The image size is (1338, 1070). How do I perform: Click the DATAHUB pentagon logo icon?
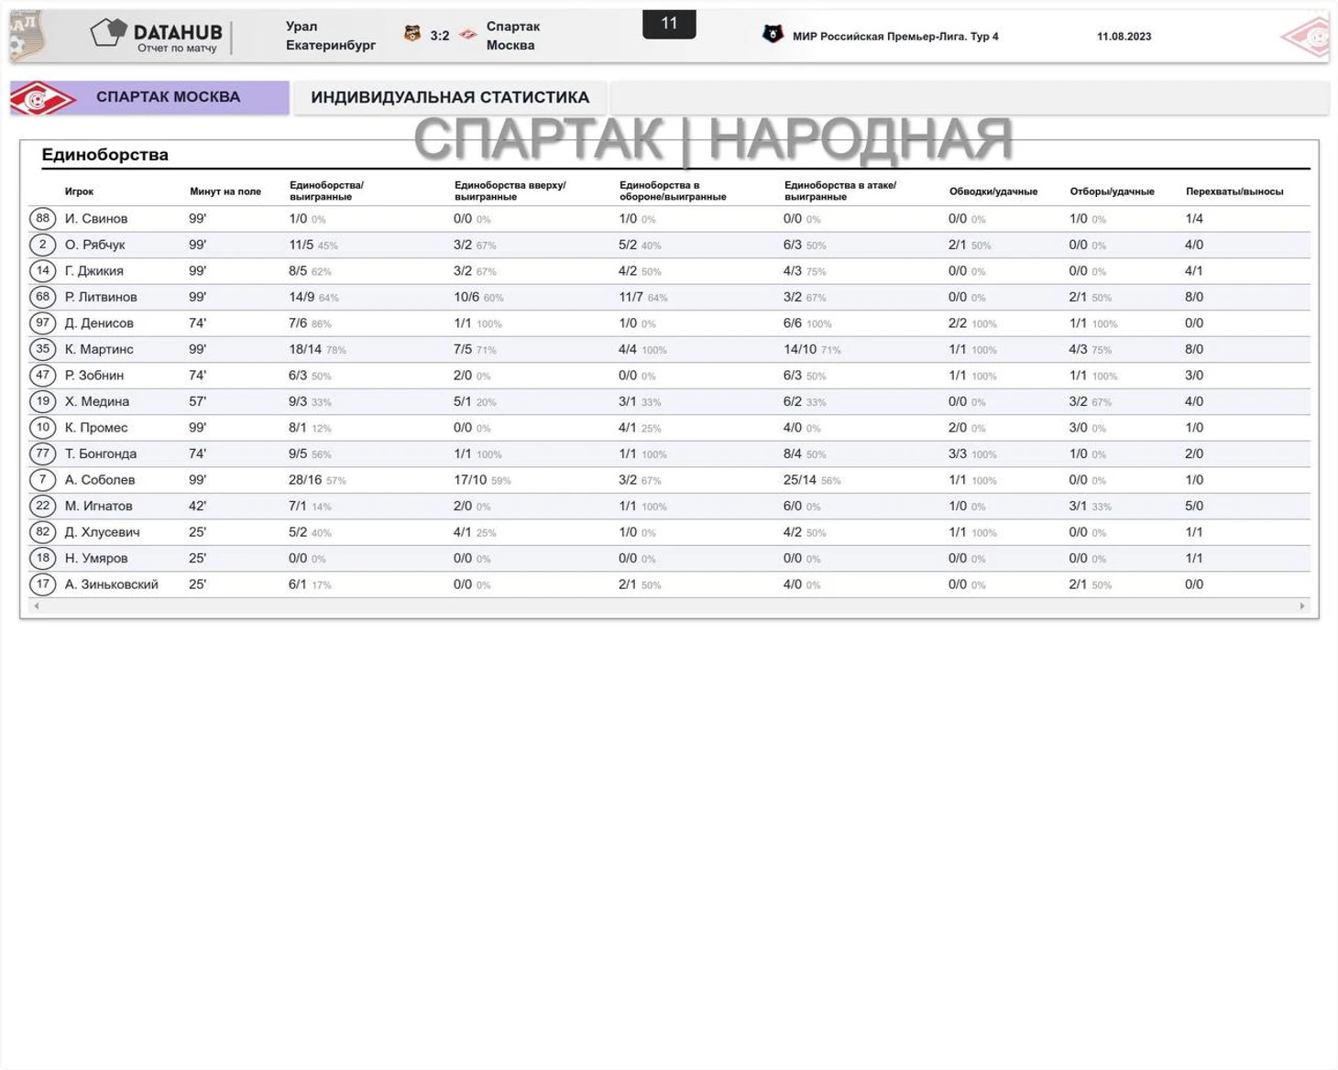pyautogui.click(x=108, y=33)
